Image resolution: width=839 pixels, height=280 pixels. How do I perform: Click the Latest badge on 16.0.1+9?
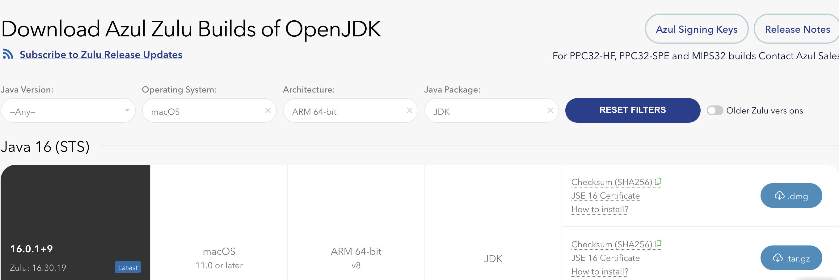(128, 267)
